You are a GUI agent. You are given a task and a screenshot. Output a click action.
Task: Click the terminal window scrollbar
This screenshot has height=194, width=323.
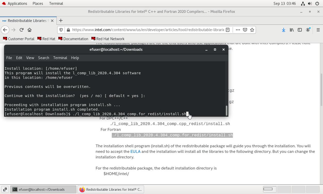coord(226,110)
